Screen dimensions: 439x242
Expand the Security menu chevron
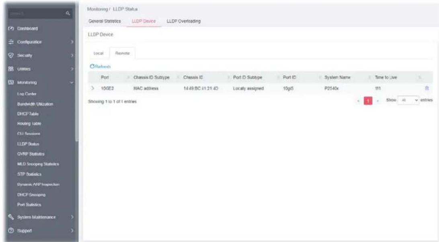pos(72,55)
